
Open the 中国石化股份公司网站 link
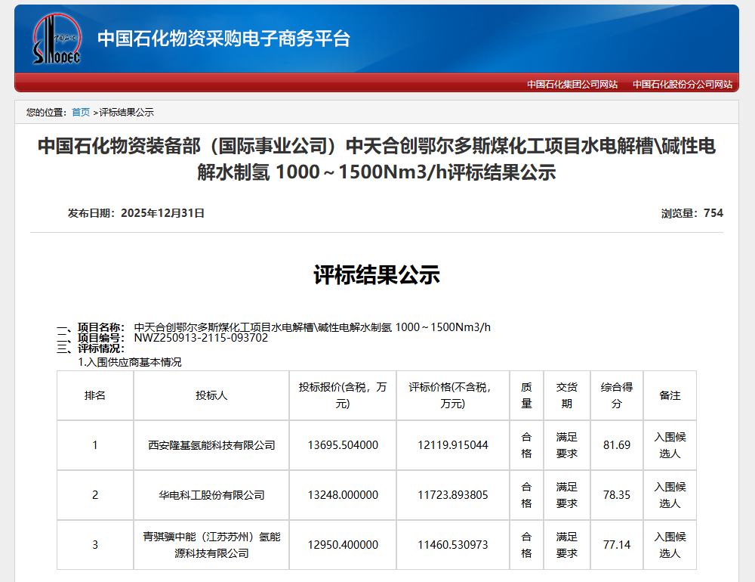click(x=682, y=85)
